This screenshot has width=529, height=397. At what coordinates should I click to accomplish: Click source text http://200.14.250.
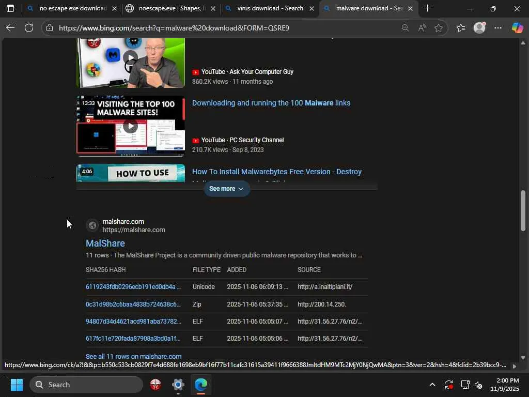coord(322,304)
